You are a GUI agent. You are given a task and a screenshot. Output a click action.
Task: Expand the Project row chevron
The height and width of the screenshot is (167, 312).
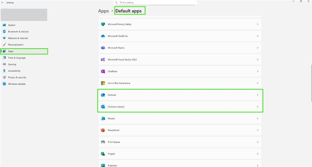[257, 154]
